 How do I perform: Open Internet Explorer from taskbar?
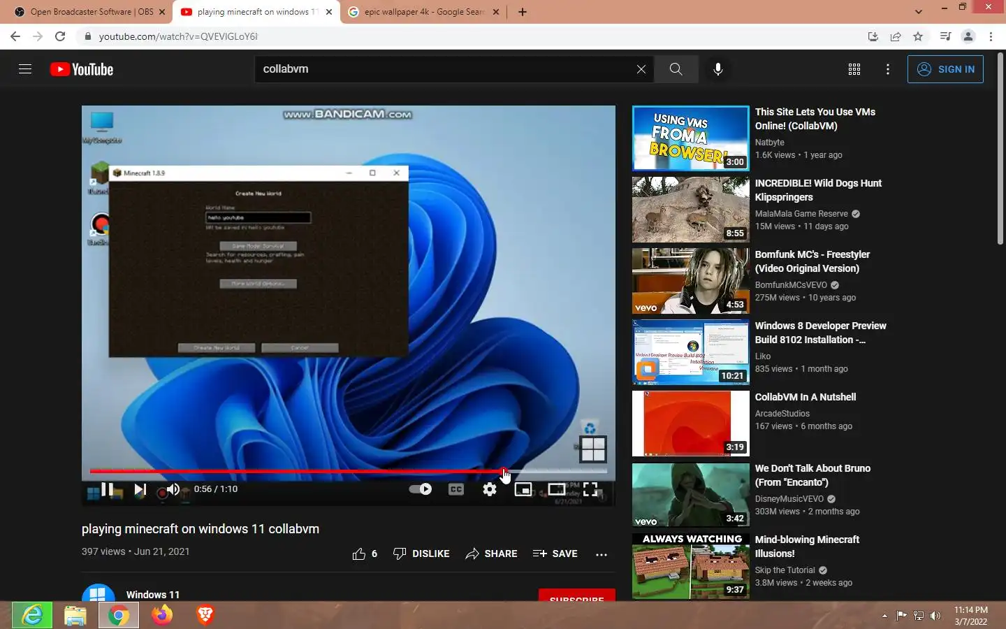32,615
